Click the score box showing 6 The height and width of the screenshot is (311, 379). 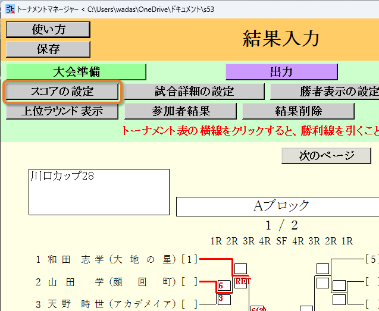pyautogui.click(x=224, y=285)
